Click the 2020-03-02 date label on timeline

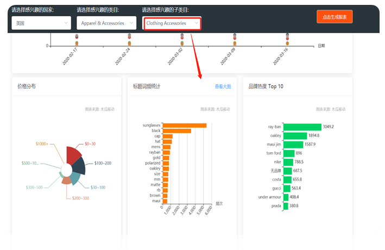(x=176, y=57)
